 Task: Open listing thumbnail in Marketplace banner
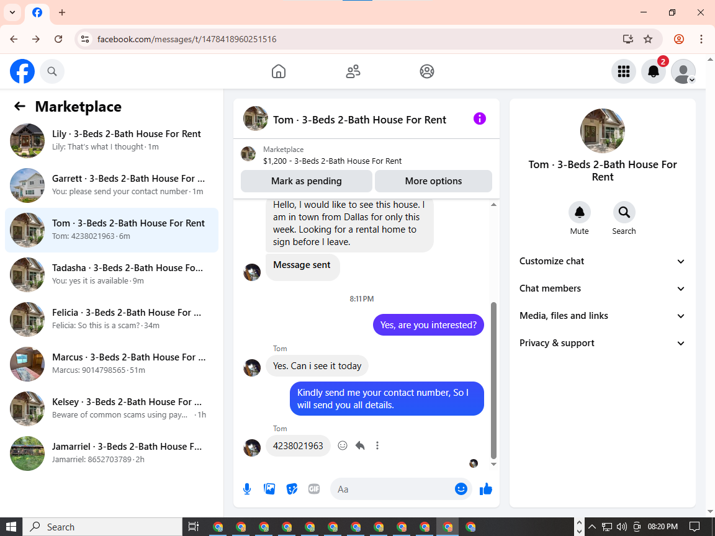pos(248,154)
